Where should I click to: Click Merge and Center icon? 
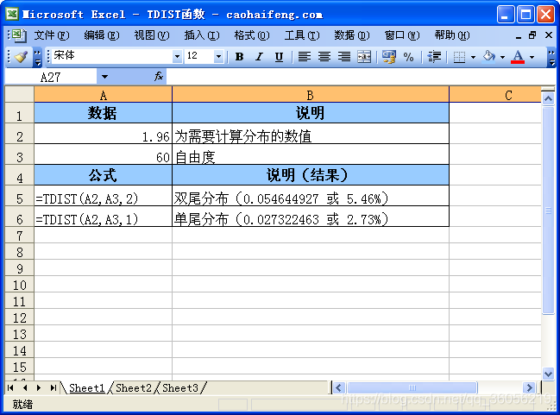pos(364,57)
